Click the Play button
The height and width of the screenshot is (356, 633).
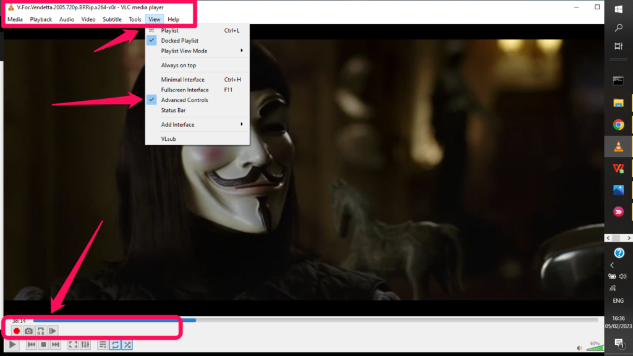[12, 345]
